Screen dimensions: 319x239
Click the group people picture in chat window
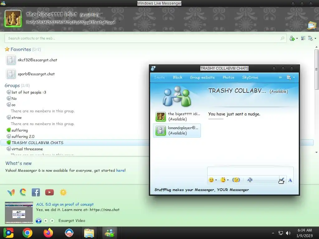pyautogui.click(x=177, y=96)
